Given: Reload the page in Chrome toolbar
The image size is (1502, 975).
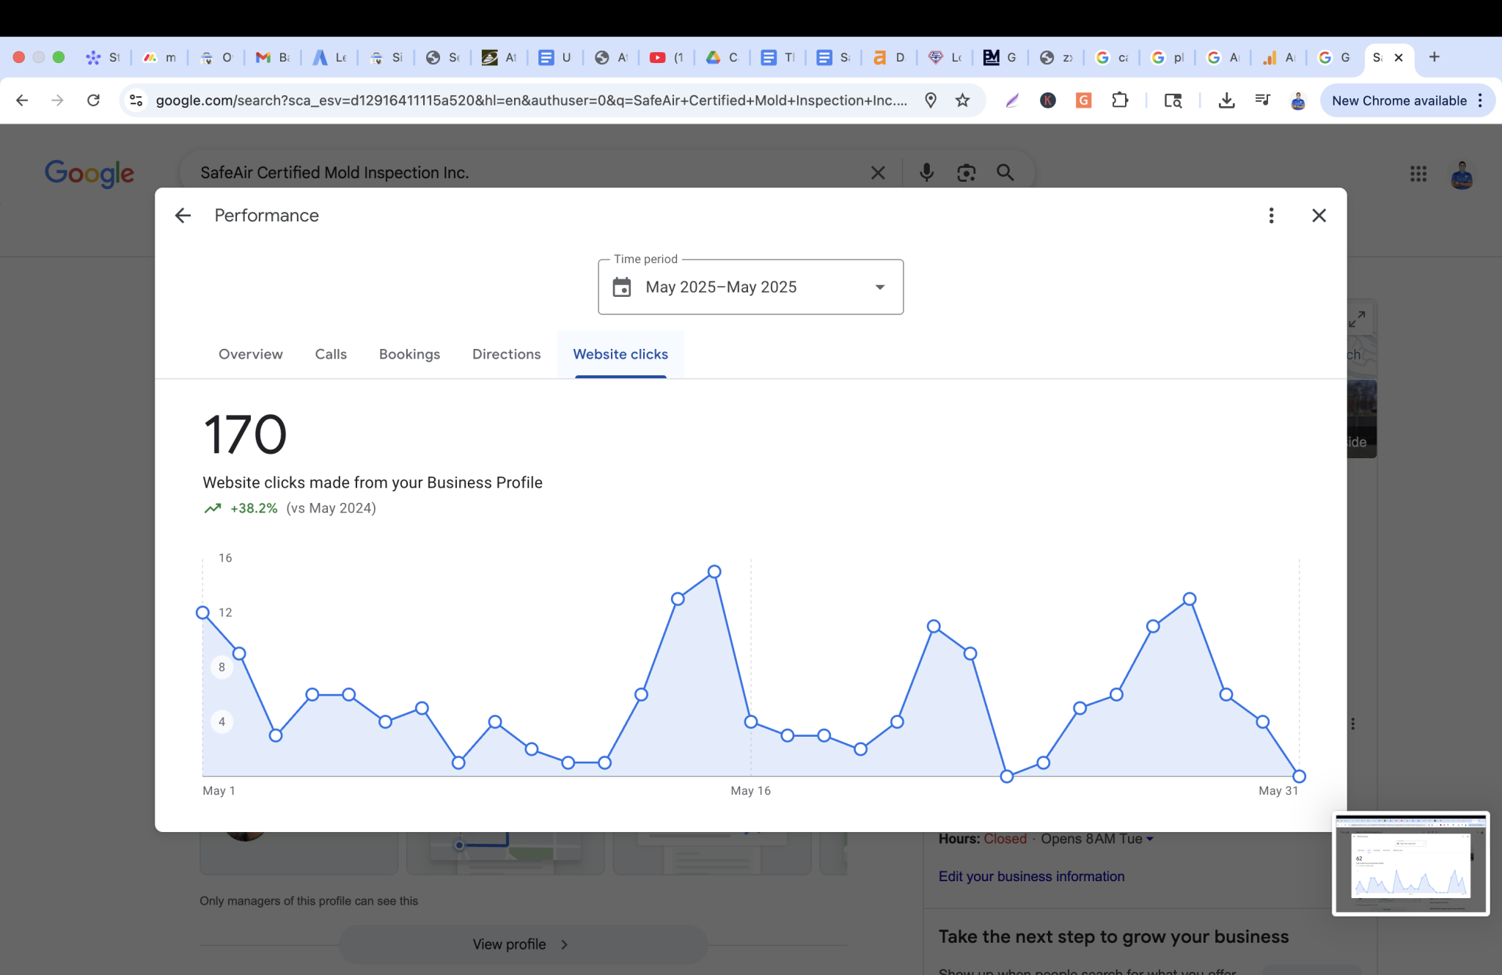Looking at the screenshot, I should pos(93,100).
